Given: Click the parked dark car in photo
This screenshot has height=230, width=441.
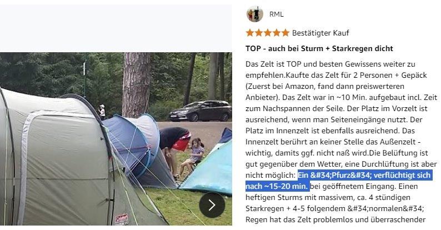Looking at the screenshot, I should point(201,111).
